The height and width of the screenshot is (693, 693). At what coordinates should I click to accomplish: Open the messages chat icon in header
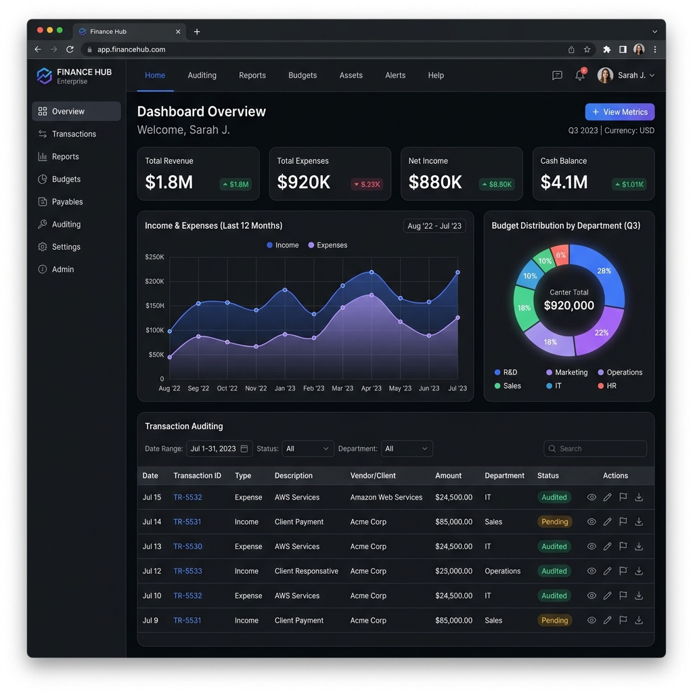(557, 76)
